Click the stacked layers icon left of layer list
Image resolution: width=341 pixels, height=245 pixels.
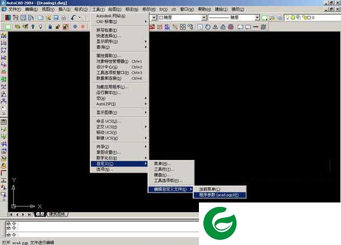click(280, 18)
